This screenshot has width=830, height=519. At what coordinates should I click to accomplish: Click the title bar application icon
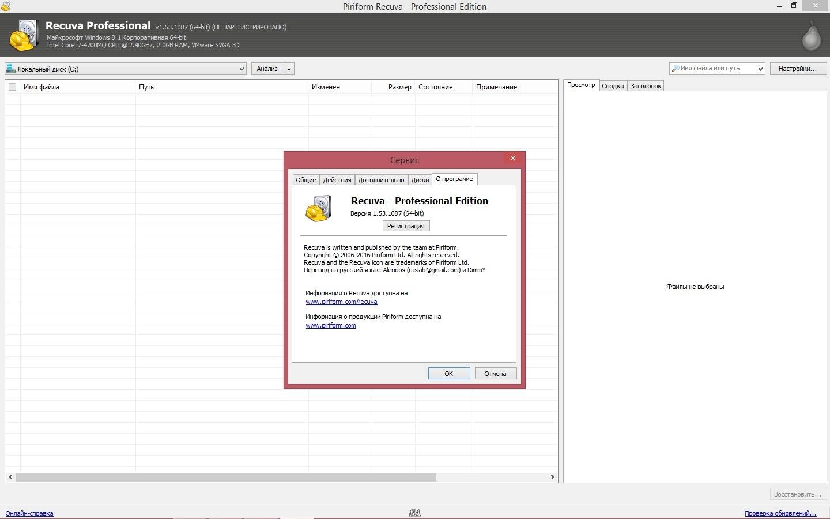(5, 6)
